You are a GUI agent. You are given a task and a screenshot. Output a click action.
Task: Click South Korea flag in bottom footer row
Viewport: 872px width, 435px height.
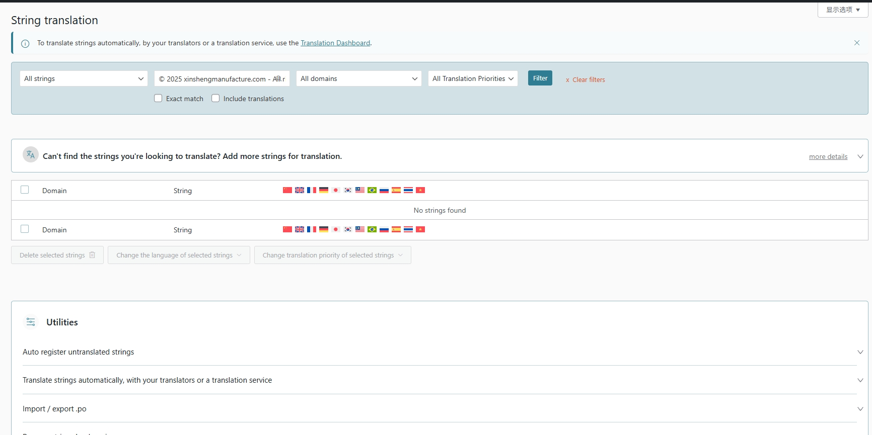point(348,229)
